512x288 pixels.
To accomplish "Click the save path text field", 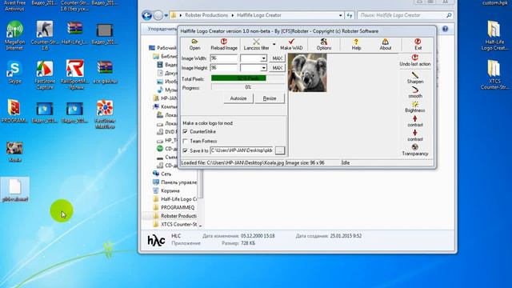I will point(242,150).
